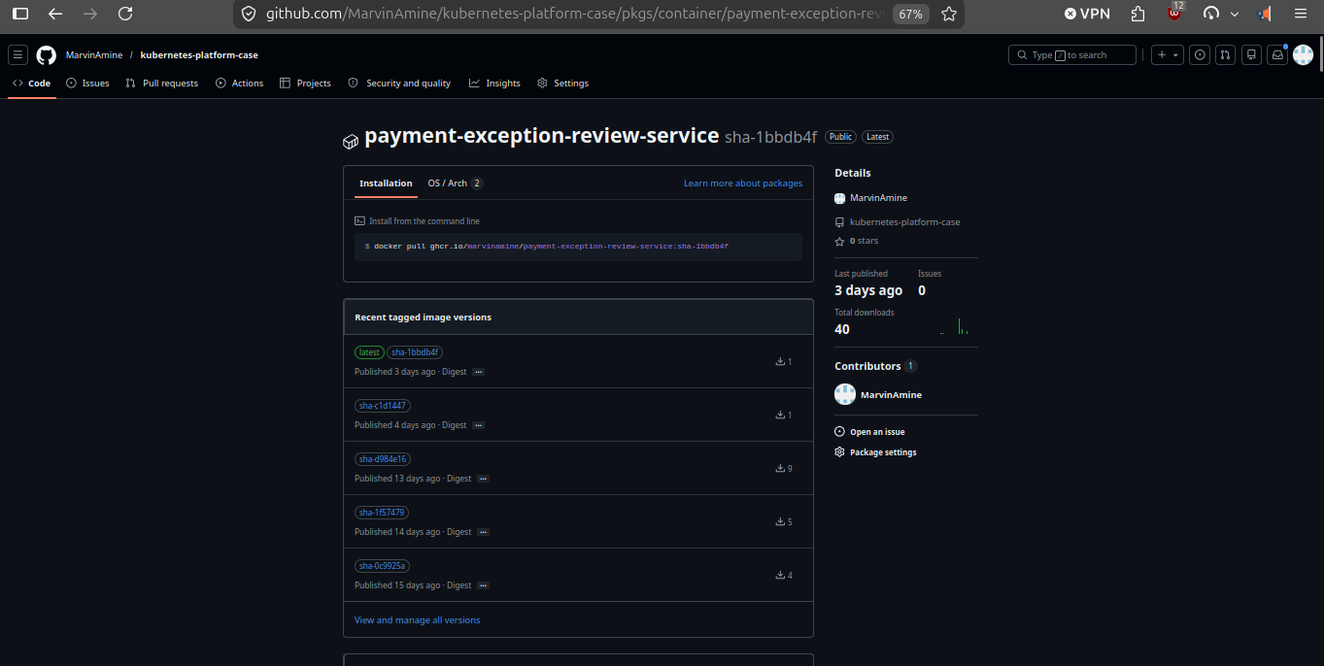Go to Security and quality tab

click(x=399, y=83)
